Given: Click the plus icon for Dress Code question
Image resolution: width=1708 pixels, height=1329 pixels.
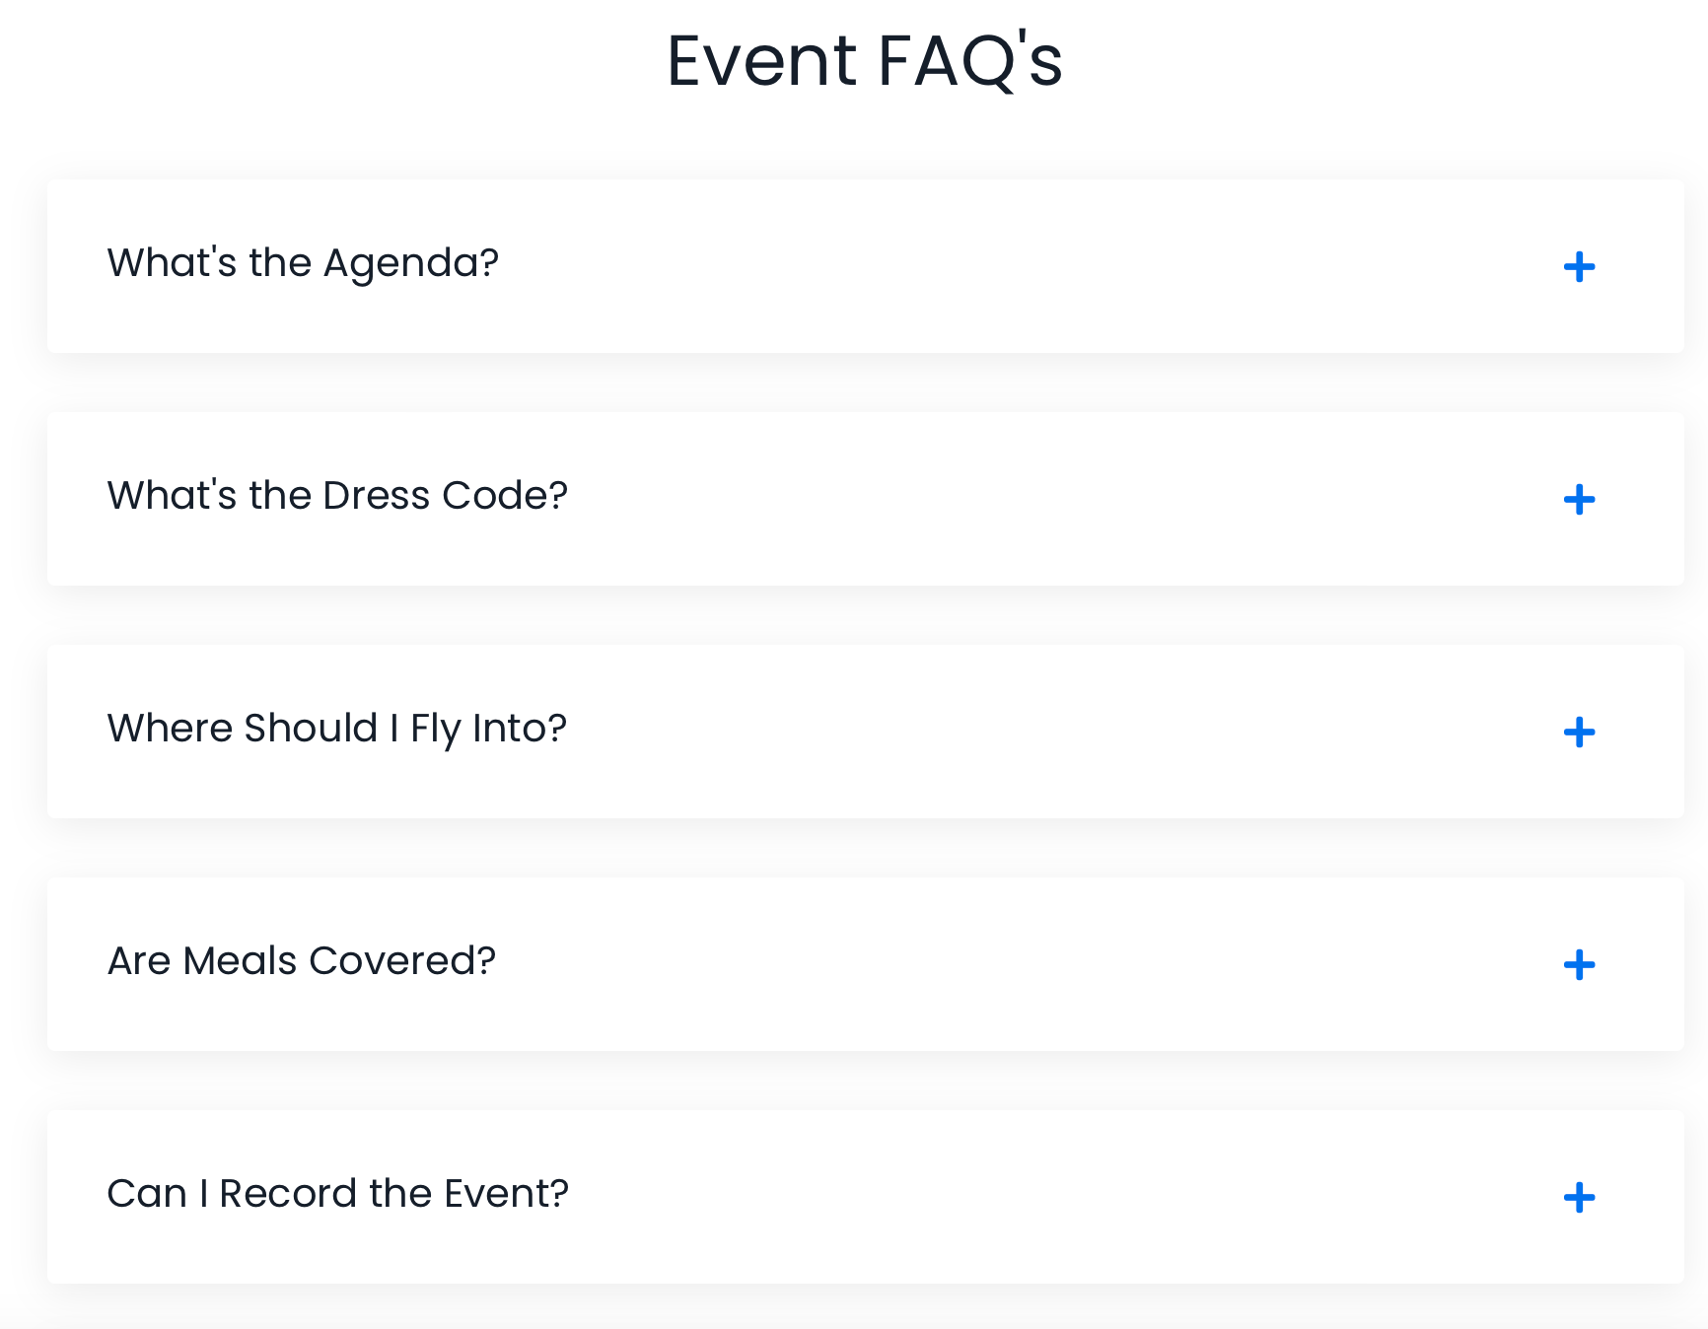Looking at the screenshot, I should point(1579,500).
